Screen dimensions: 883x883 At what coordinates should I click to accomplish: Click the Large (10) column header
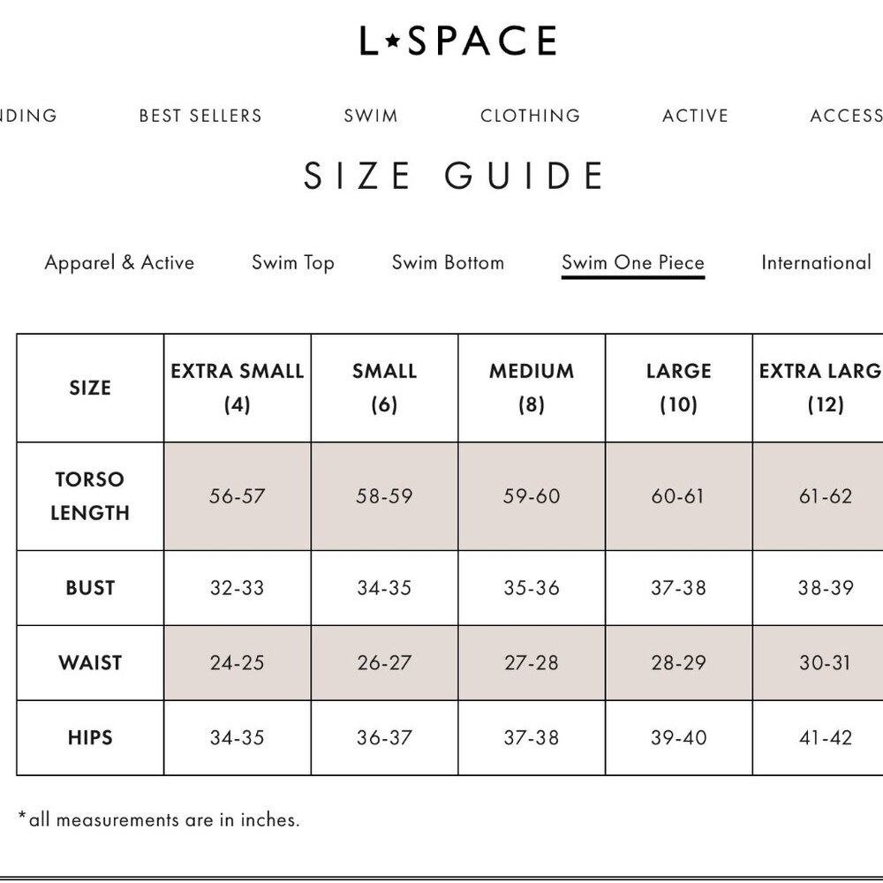678,388
